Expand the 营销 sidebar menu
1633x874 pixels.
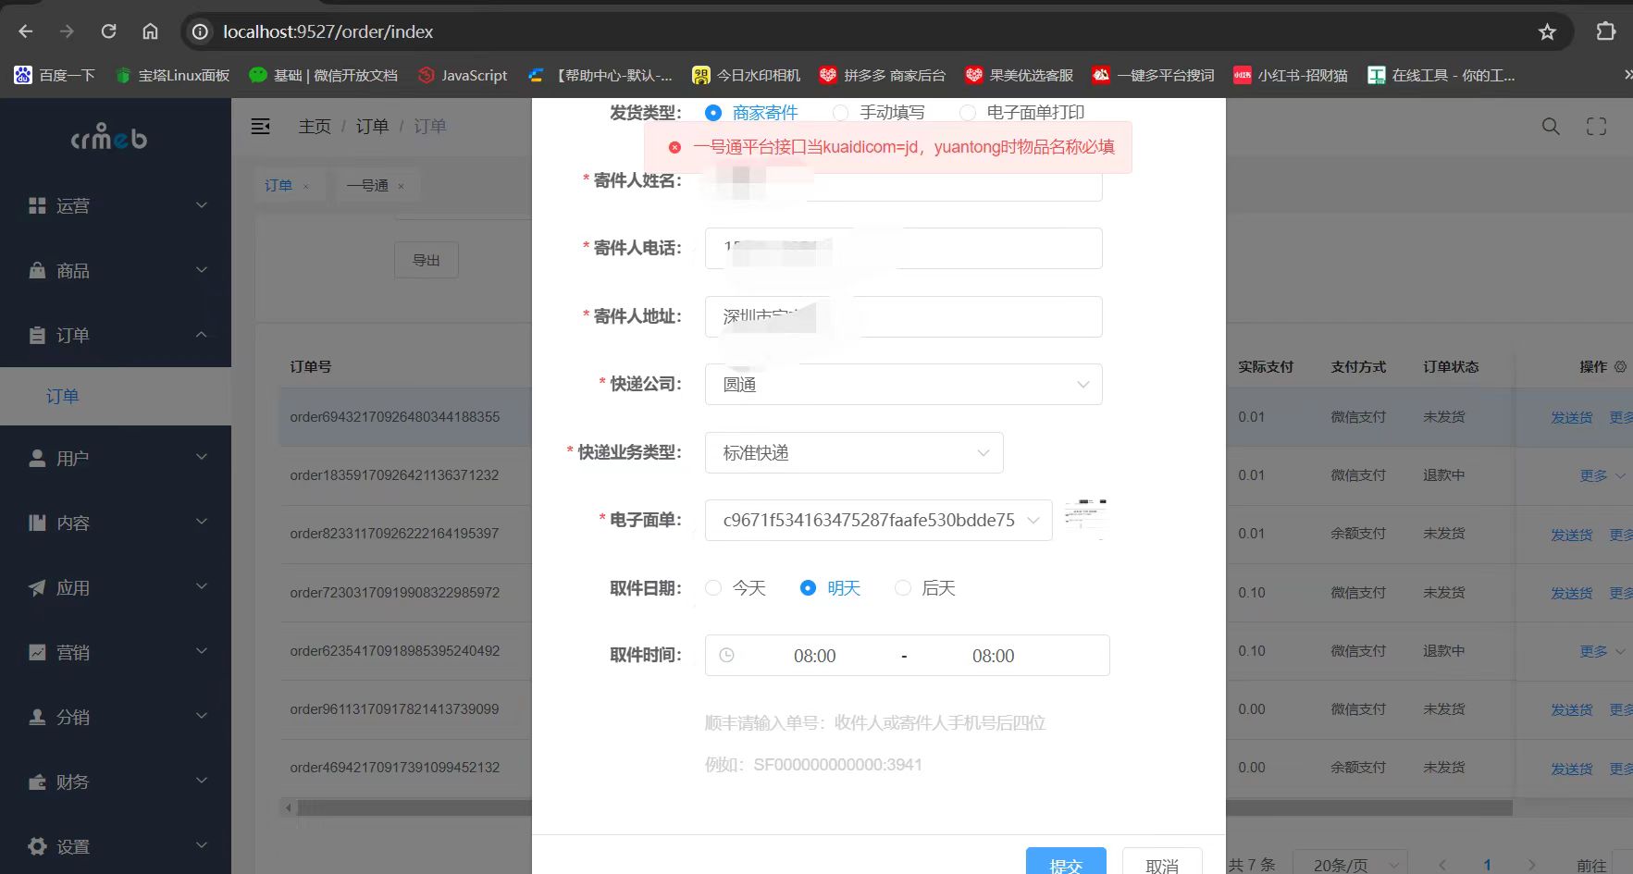(116, 653)
